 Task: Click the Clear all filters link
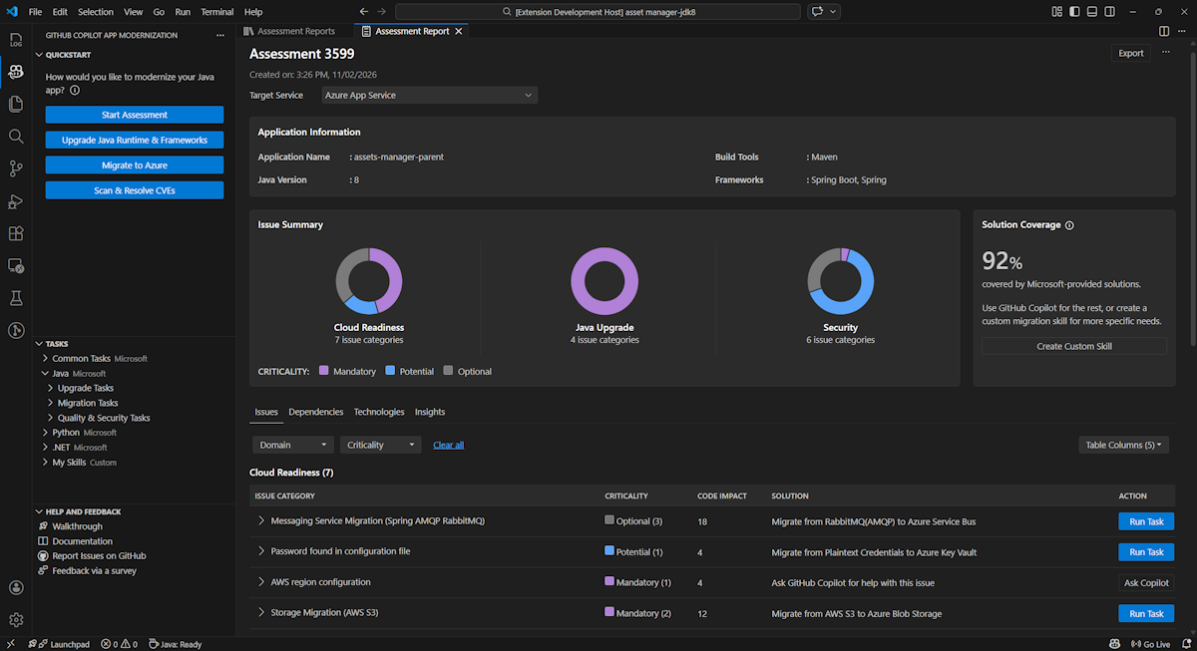tap(448, 445)
